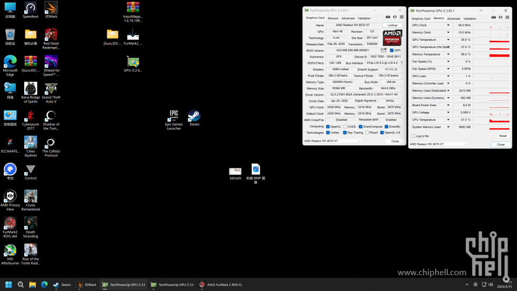This screenshot has height=291, width=517.
Task: Open File Explorer from the taskbar
Action: pos(32,285)
